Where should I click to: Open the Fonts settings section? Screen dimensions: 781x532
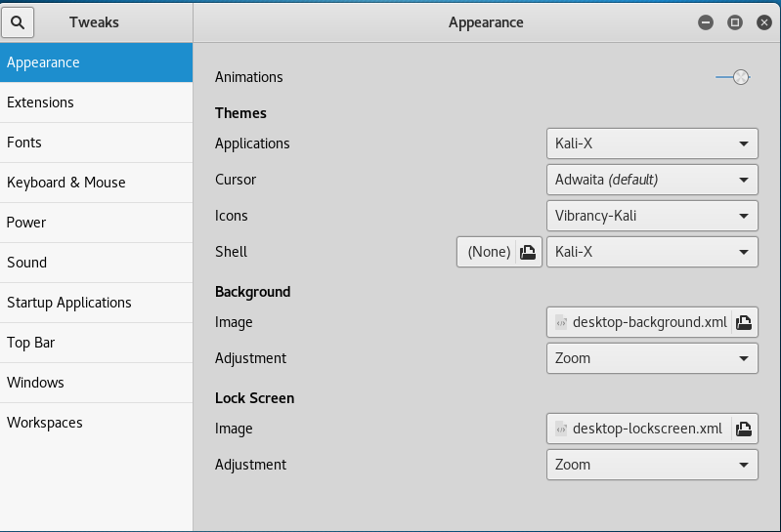[96, 143]
